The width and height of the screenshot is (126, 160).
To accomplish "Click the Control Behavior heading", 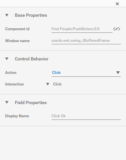I will [x=32, y=59].
